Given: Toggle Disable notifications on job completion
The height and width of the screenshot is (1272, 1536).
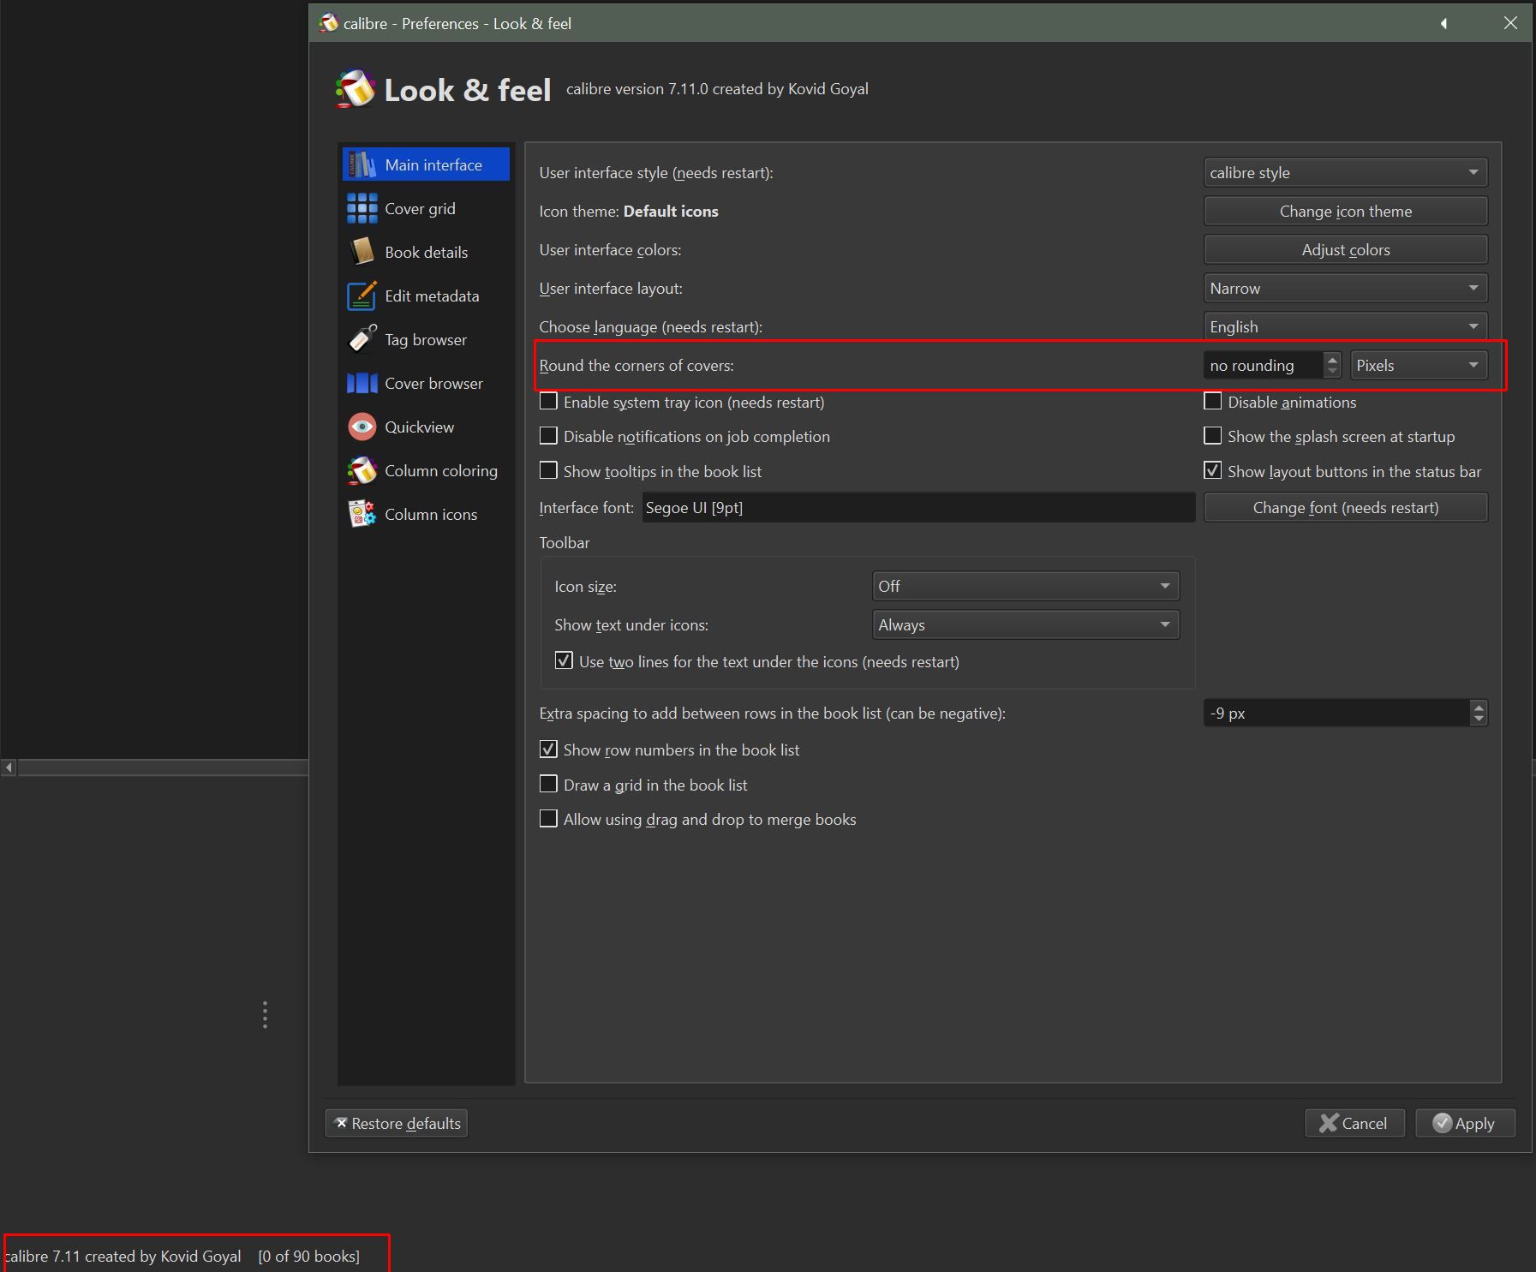Looking at the screenshot, I should pyautogui.click(x=548, y=436).
